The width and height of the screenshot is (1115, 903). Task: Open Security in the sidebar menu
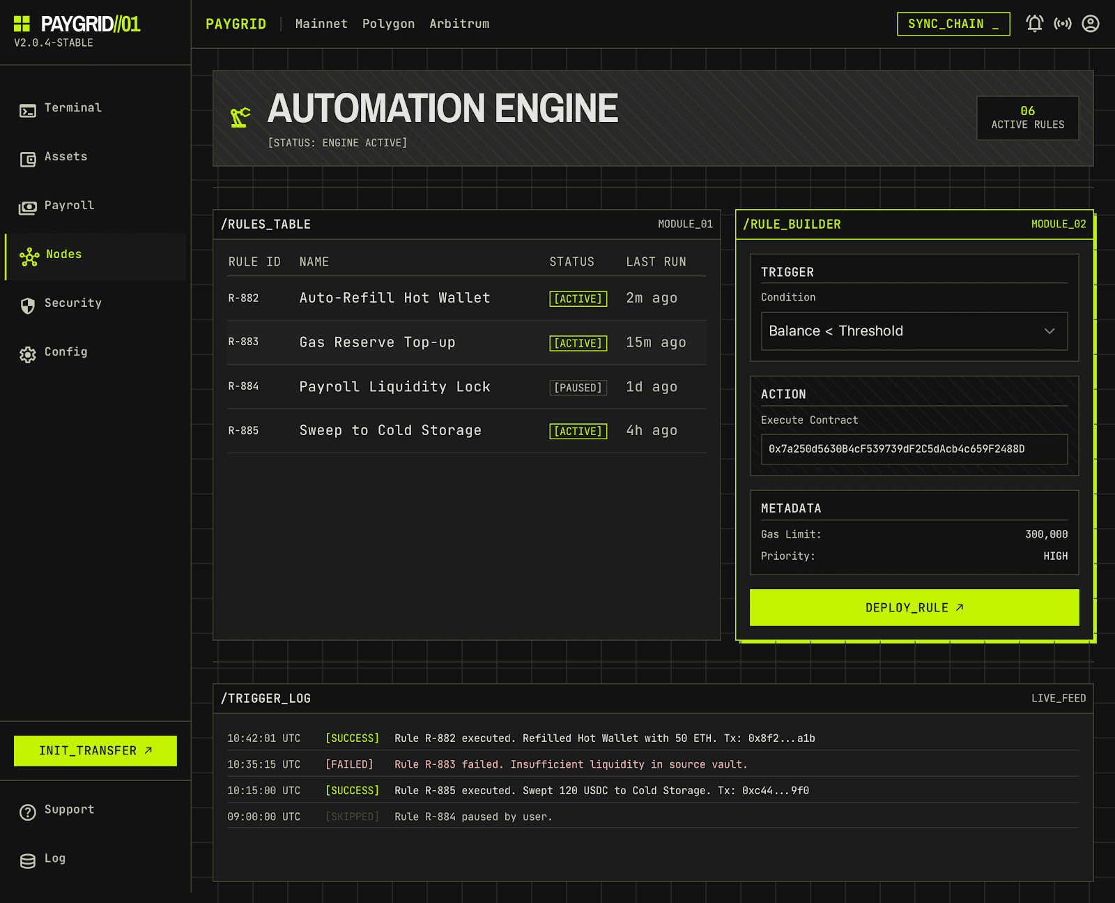pos(95,303)
